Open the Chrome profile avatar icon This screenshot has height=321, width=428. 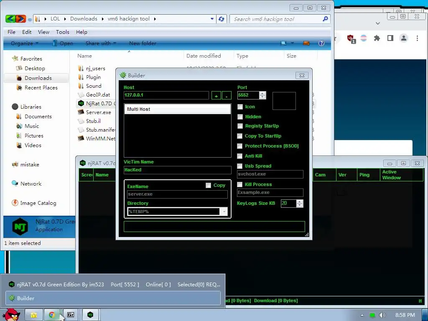coord(403,38)
